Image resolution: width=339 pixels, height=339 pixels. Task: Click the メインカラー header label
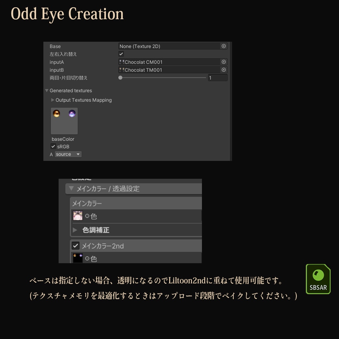87,203
